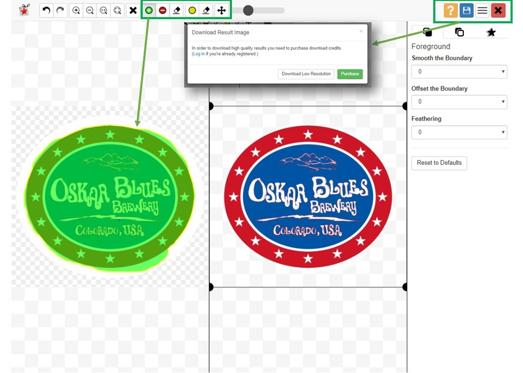Select the eraser tool in the marker toolbar
This screenshot has height=373, width=523.
click(x=177, y=10)
